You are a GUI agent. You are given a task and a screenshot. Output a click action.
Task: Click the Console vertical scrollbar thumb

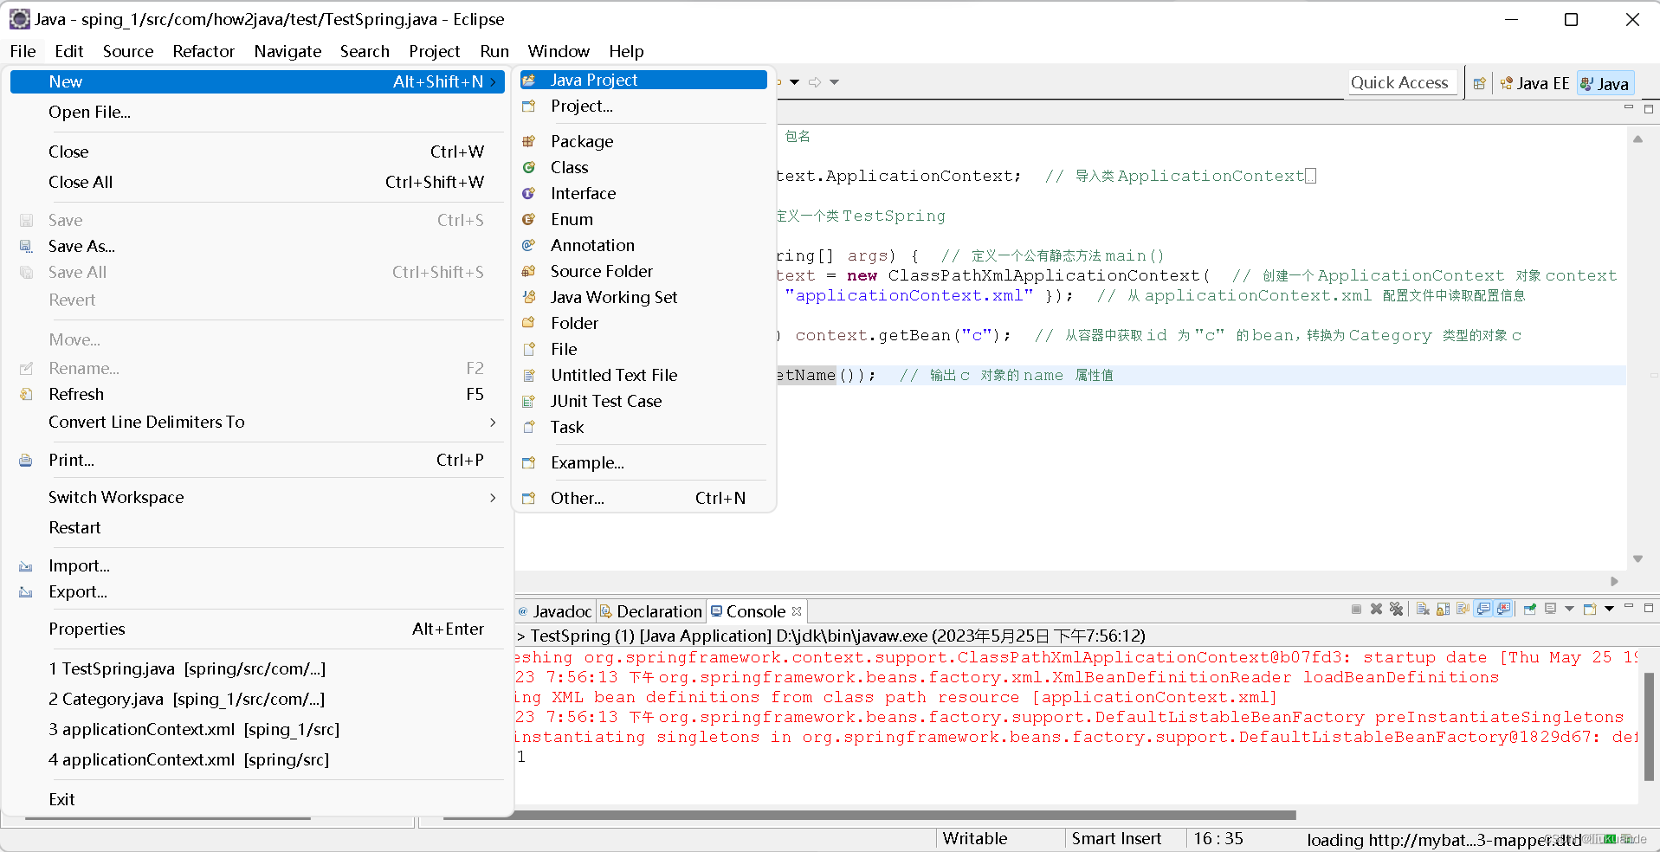click(x=1649, y=726)
